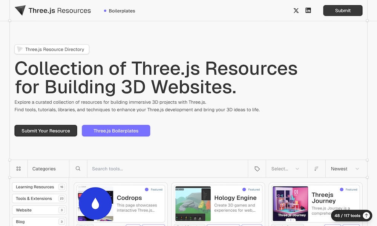Click the Submit Your Resource button
The image size is (377, 226).
point(46,131)
